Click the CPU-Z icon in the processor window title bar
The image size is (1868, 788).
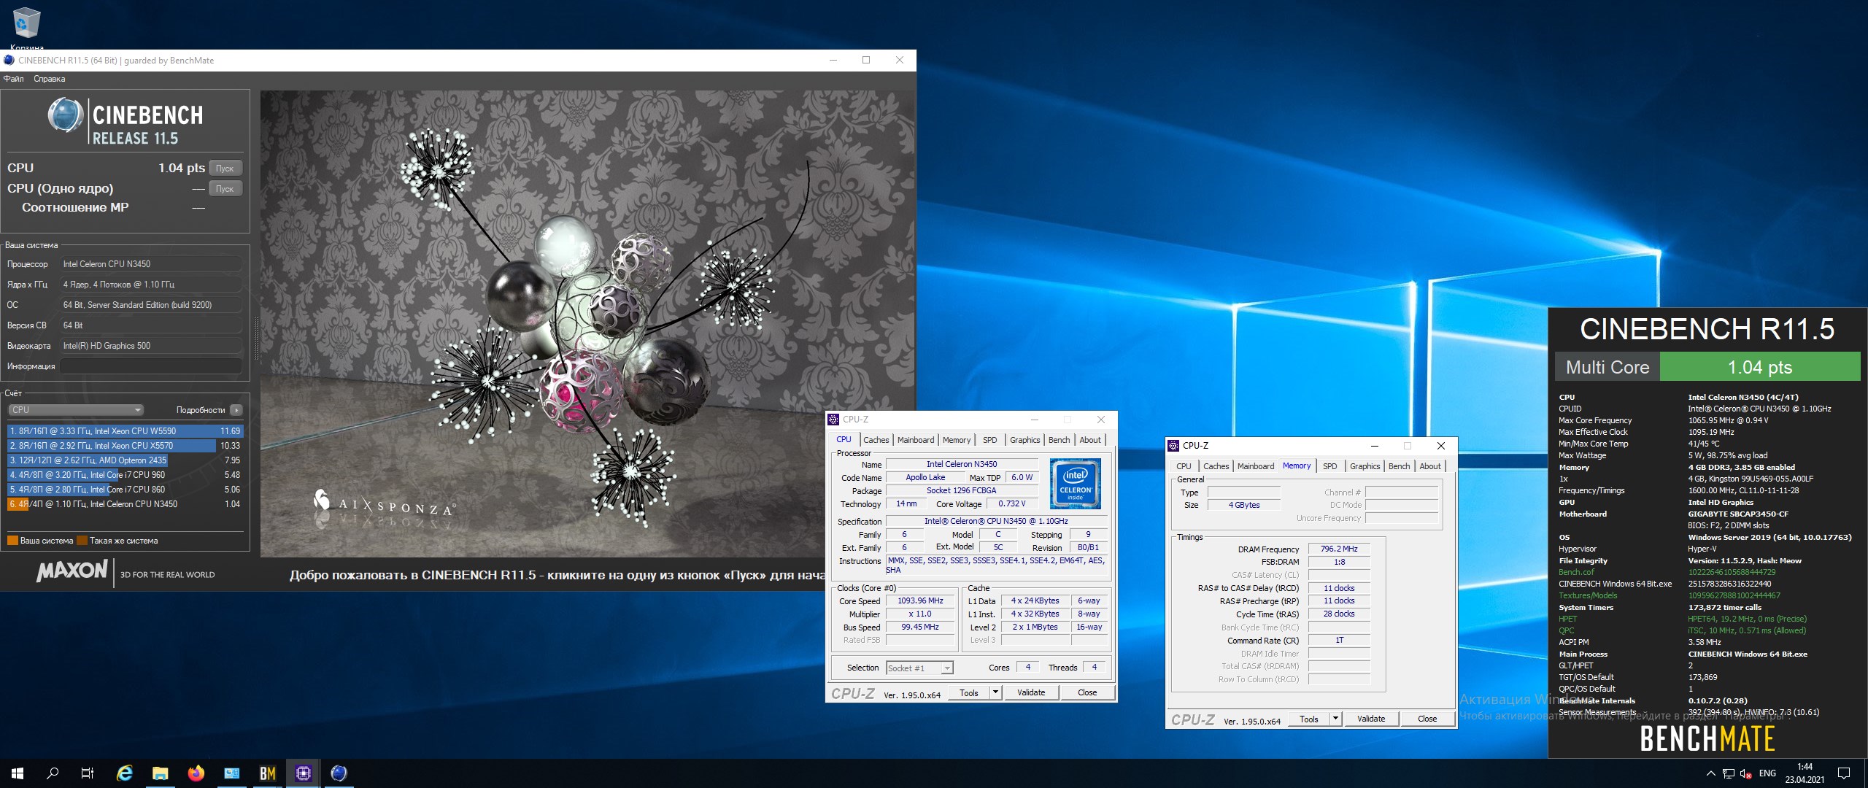coord(833,420)
